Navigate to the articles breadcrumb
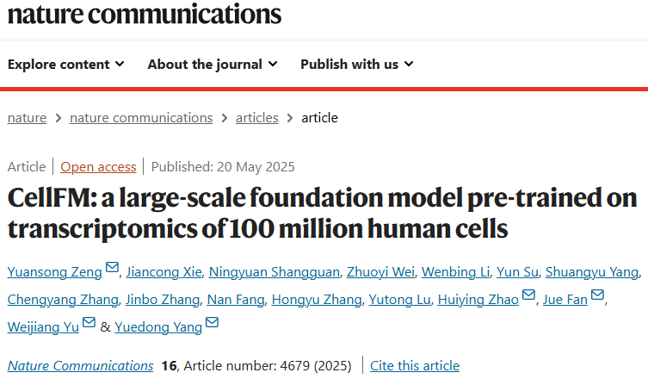The width and height of the screenshot is (648, 385). 257,118
